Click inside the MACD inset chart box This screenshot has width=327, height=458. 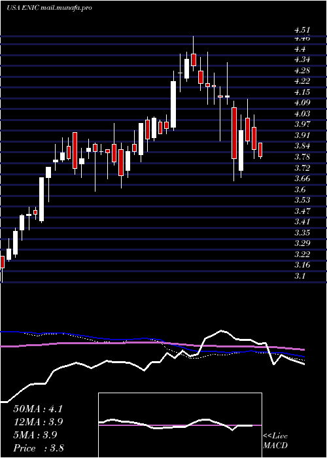pyautogui.click(x=180, y=425)
